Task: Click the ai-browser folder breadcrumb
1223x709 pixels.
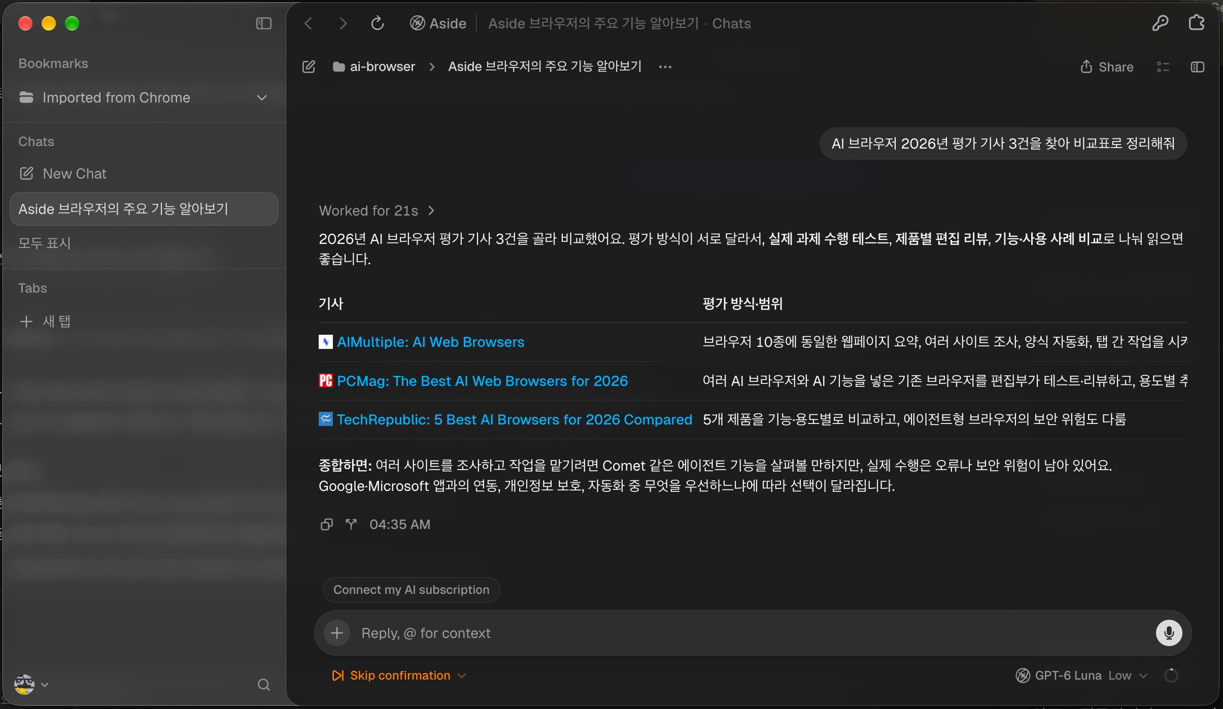Action: (374, 66)
